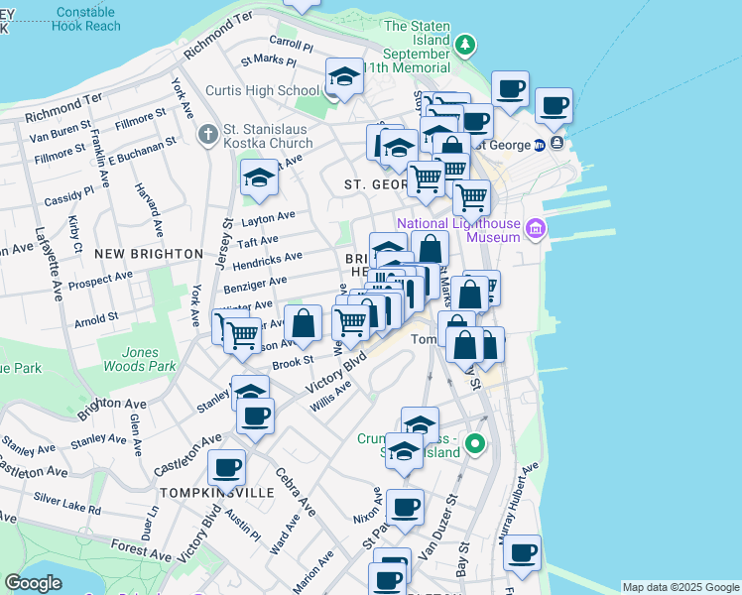Click the shopping cart marker beside Jersey St
The width and height of the screenshot is (742, 595).
(242, 335)
